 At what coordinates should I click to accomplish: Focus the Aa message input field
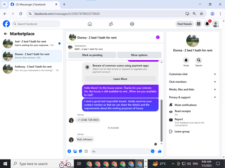click(120, 151)
